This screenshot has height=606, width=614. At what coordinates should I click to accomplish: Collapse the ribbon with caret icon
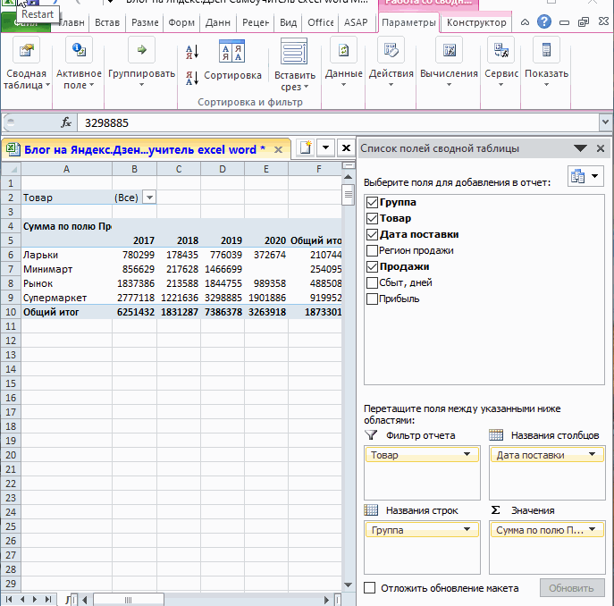pyautogui.click(x=526, y=22)
